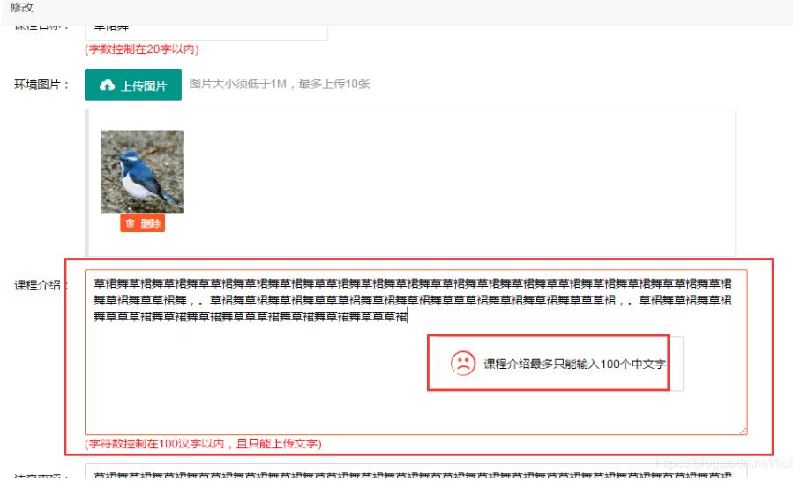Click the message 课程介绍最多只能输入100个中文字
The height and width of the screenshot is (481, 793).
pos(574,364)
